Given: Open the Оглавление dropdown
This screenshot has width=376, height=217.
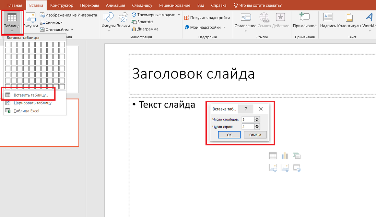Looking at the screenshot, I should click(245, 31).
